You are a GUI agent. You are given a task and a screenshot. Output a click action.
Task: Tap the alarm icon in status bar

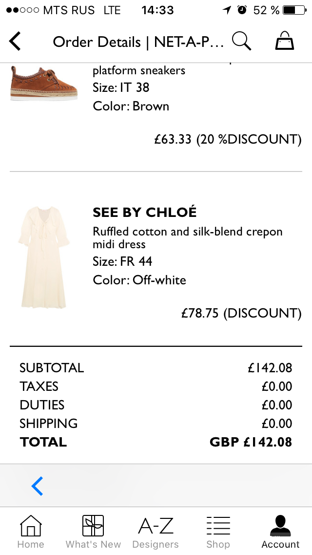[x=242, y=10]
